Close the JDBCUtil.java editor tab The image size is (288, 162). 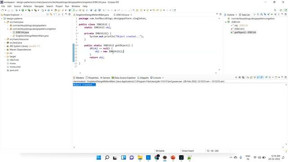pos(131,15)
